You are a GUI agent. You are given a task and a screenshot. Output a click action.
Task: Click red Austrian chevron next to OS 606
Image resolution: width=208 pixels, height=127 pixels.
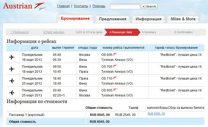click(x=115, y=54)
